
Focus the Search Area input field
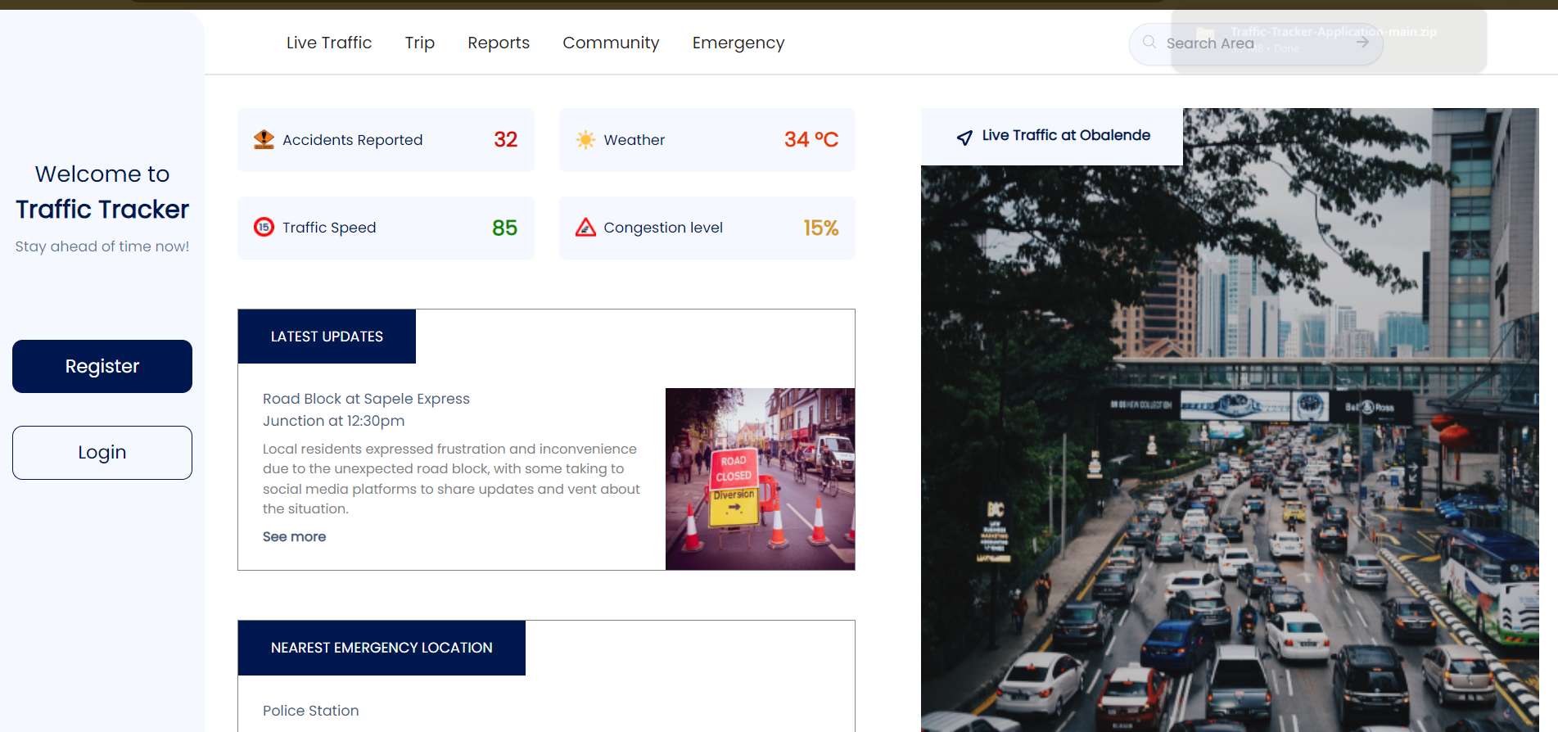point(1256,43)
